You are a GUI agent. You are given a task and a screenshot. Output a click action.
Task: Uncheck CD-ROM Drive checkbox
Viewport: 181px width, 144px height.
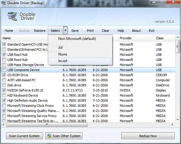pos(4,75)
